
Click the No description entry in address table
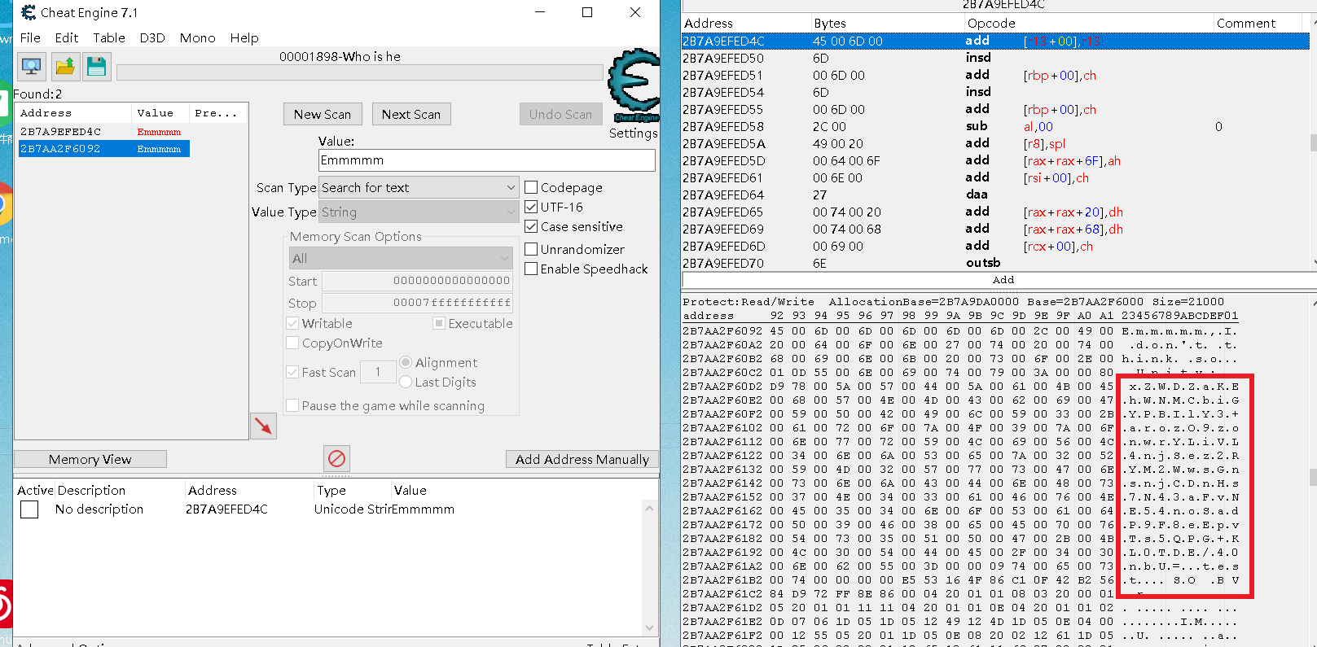point(99,509)
